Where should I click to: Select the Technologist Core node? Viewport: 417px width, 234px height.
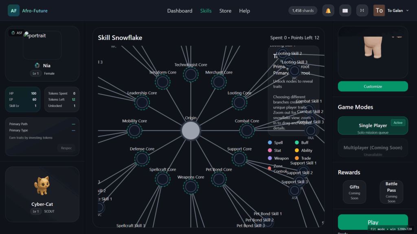coord(191,75)
